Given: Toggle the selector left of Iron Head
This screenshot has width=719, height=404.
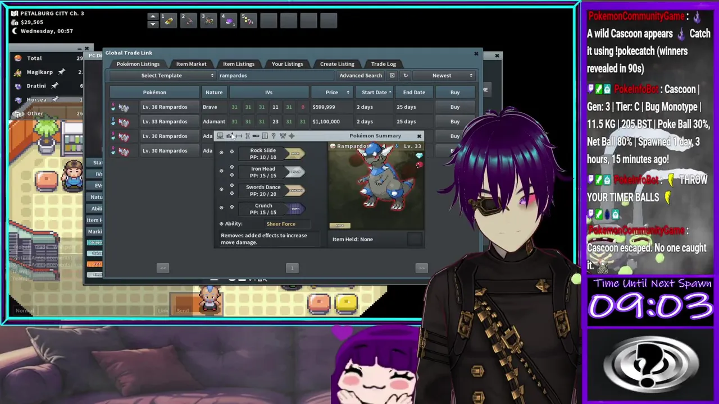Looking at the screenshot, I should tap(221, 171).
